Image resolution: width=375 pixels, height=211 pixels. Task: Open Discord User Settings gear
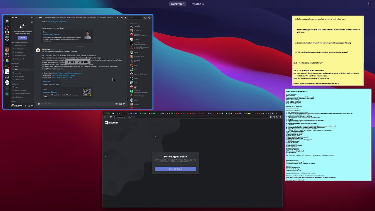(32, 106)
